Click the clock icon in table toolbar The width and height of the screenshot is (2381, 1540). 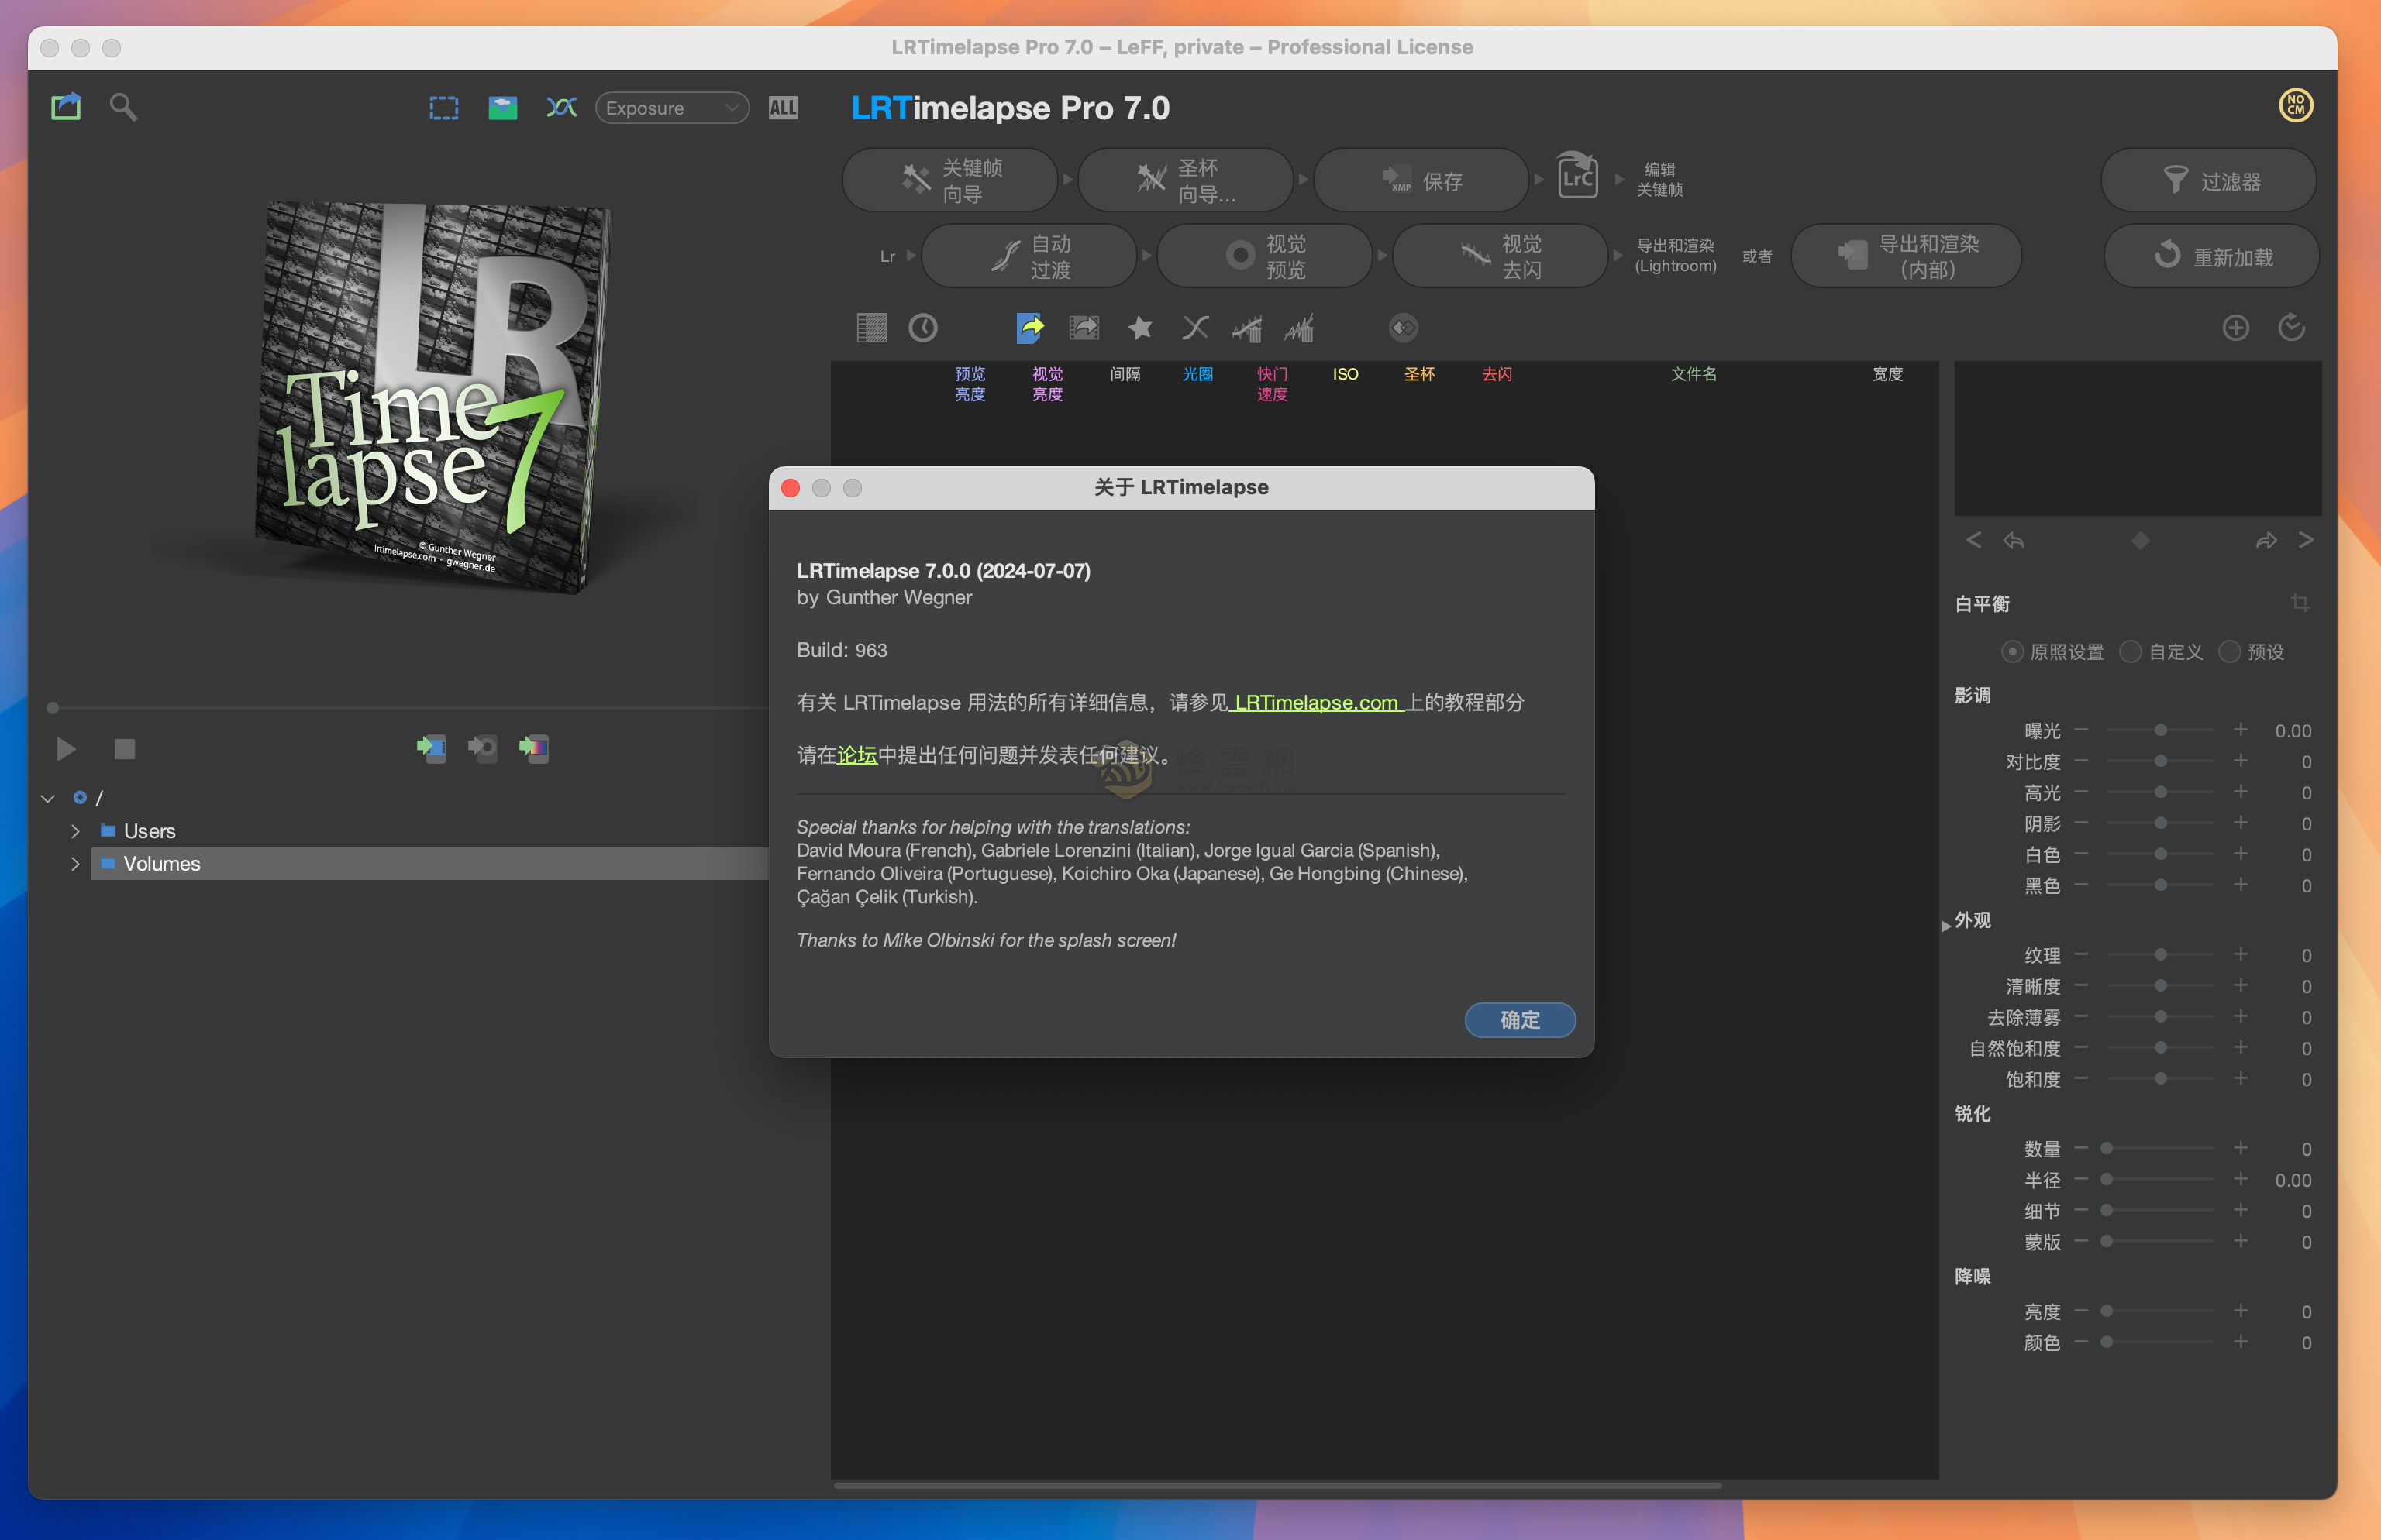coord(922,328)
